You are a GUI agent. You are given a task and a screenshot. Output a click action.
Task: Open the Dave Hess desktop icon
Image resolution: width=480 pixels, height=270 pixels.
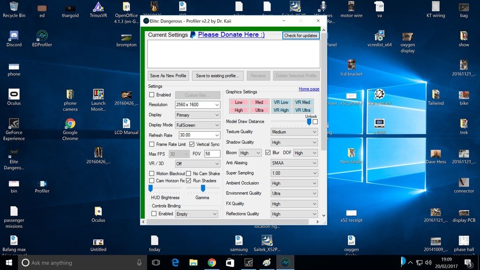pyautogui.click(x=435, y=156)
